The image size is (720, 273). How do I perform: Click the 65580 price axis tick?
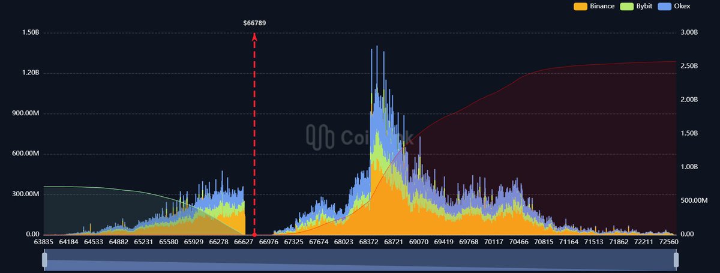pyautogui.click(x=169, y=242)
